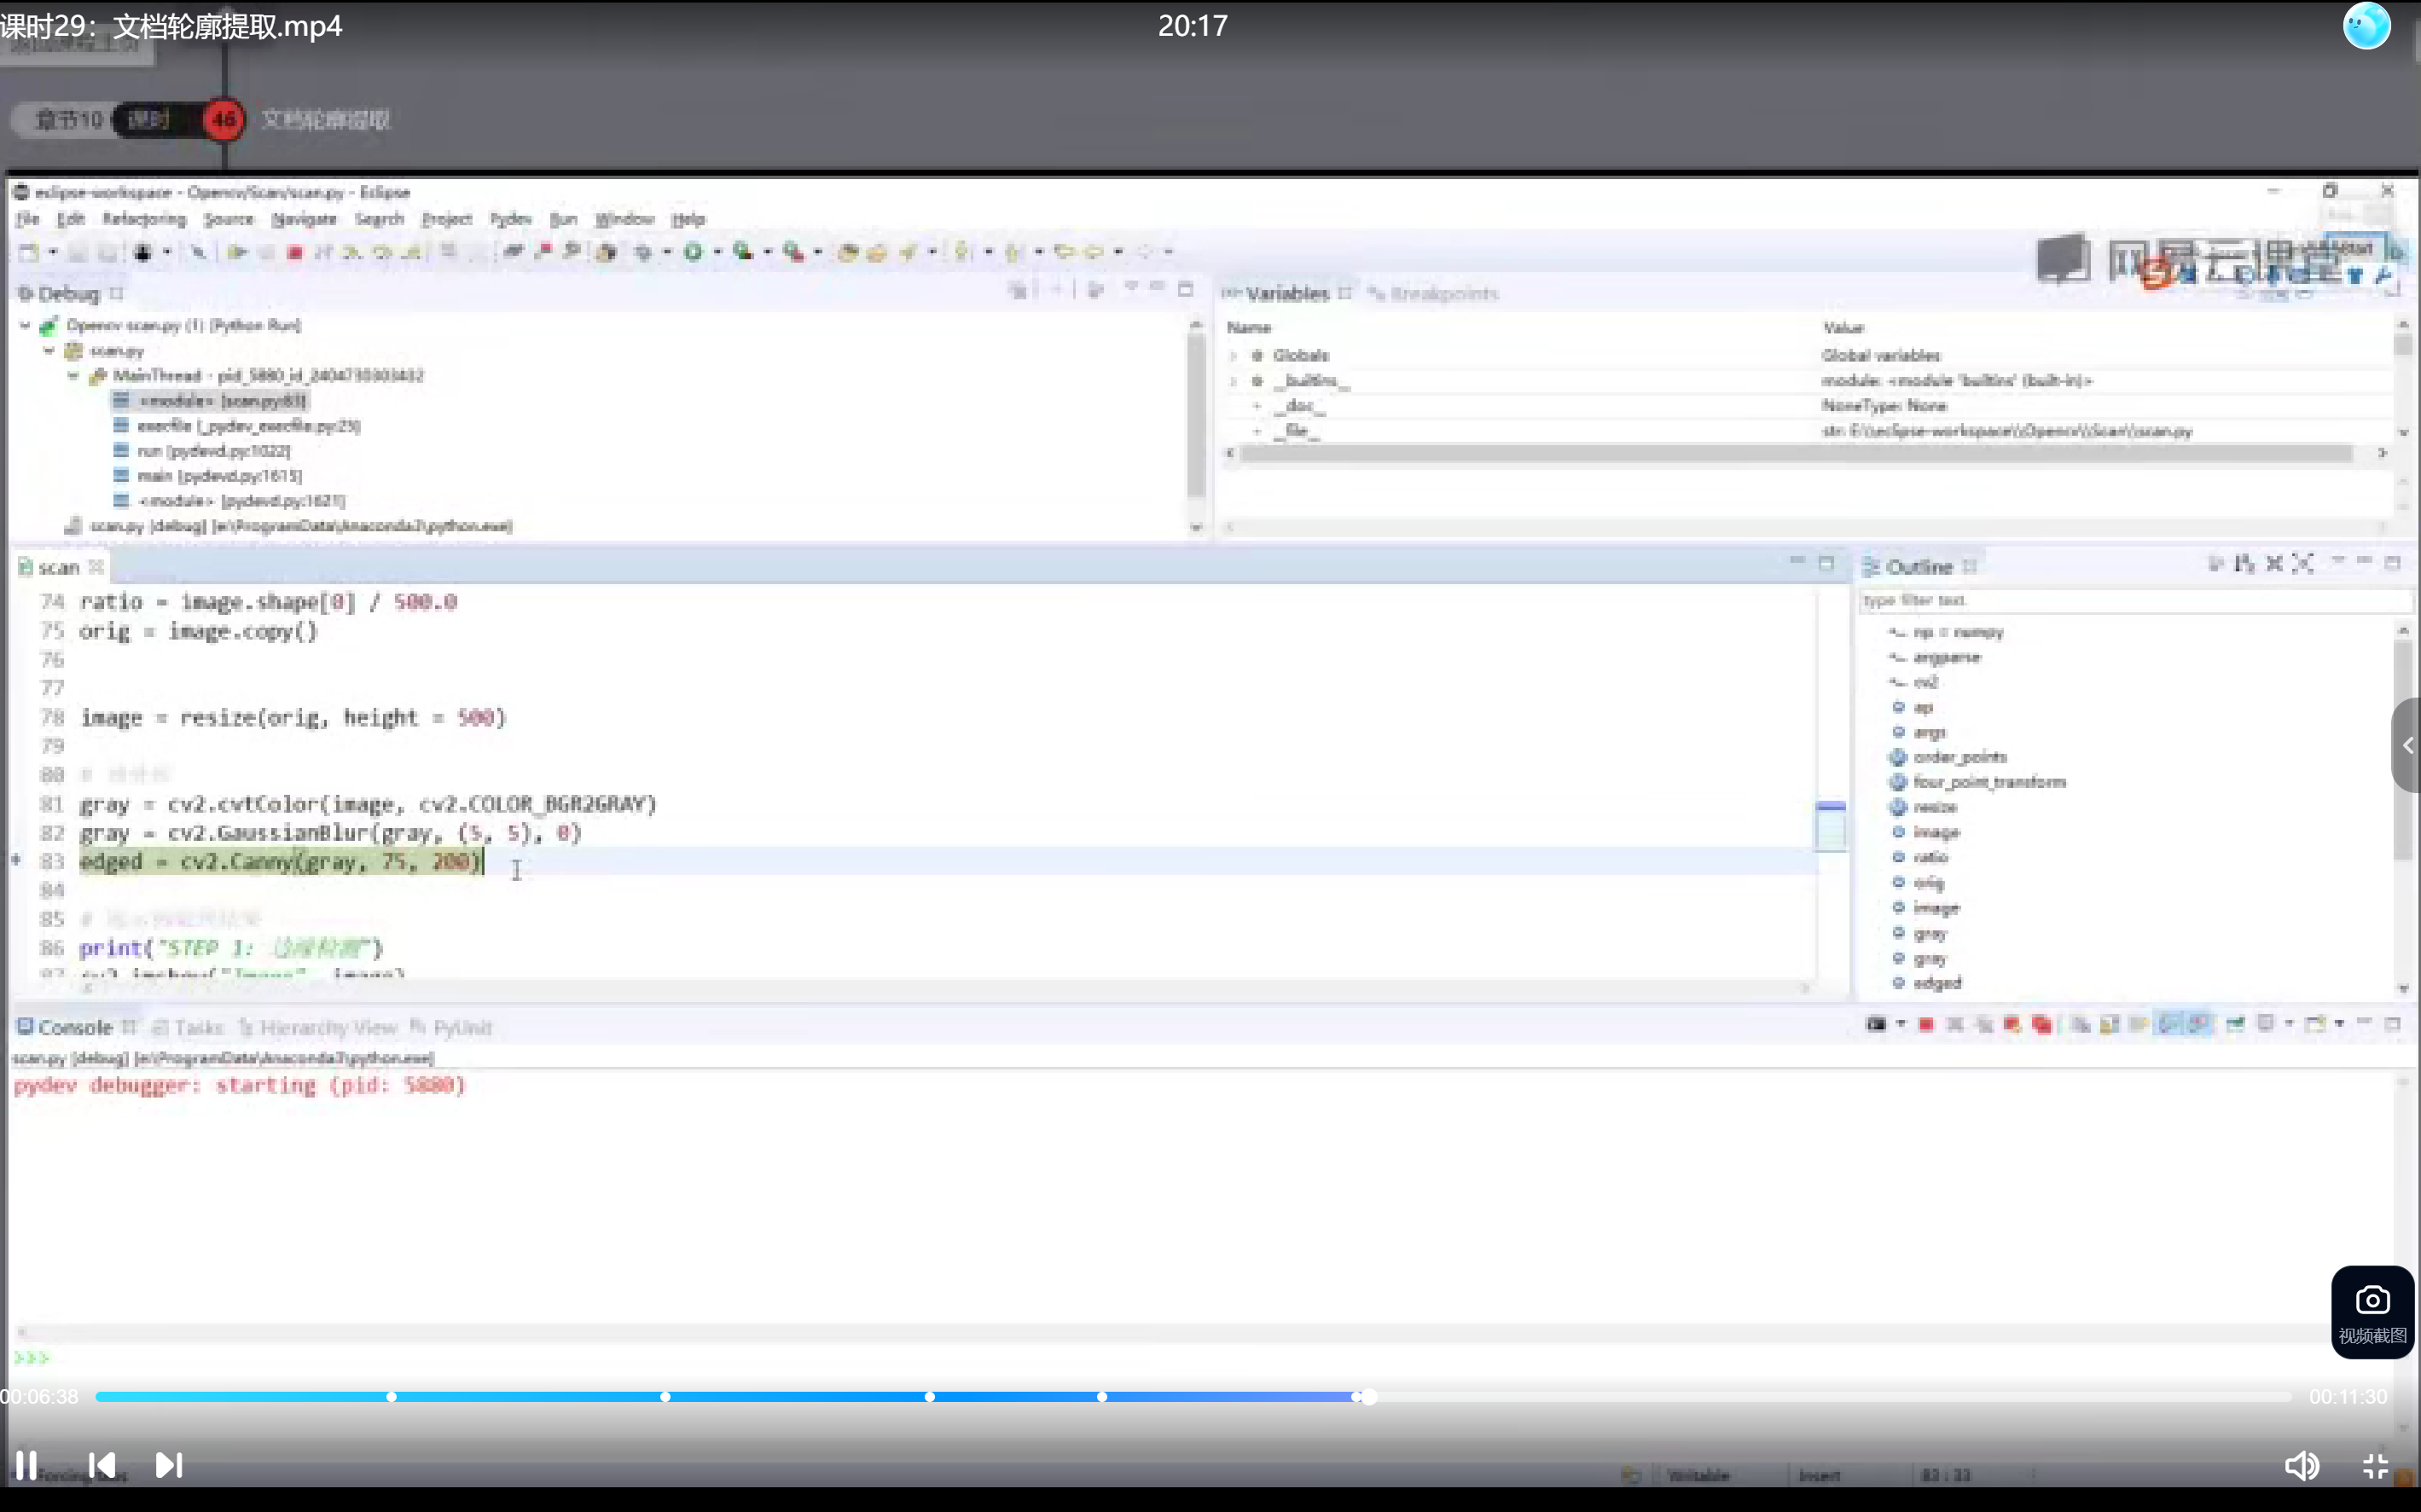2421x1512 pixels.
Task: Click the Display Selected Console icon
Action: click(2266, 1024)
